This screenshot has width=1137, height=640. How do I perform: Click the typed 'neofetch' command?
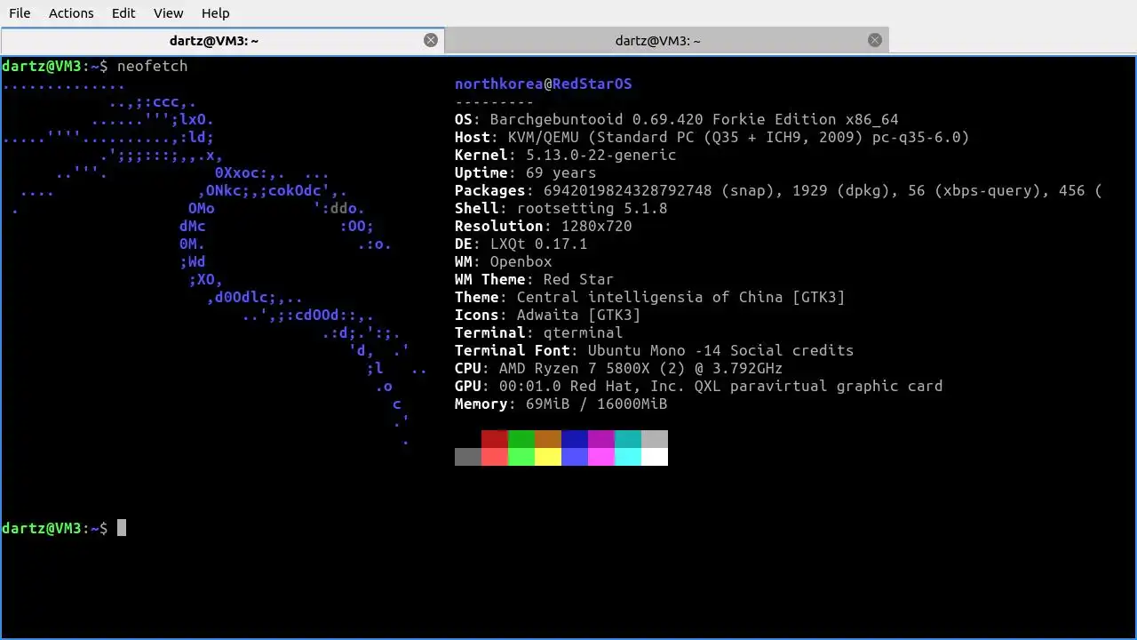point(152,66)
